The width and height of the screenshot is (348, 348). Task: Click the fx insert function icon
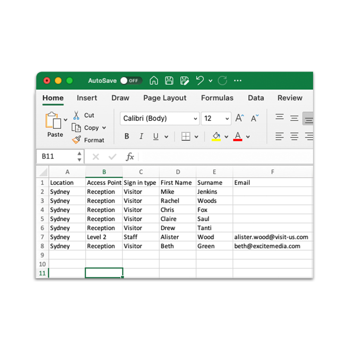coord(130,157)
